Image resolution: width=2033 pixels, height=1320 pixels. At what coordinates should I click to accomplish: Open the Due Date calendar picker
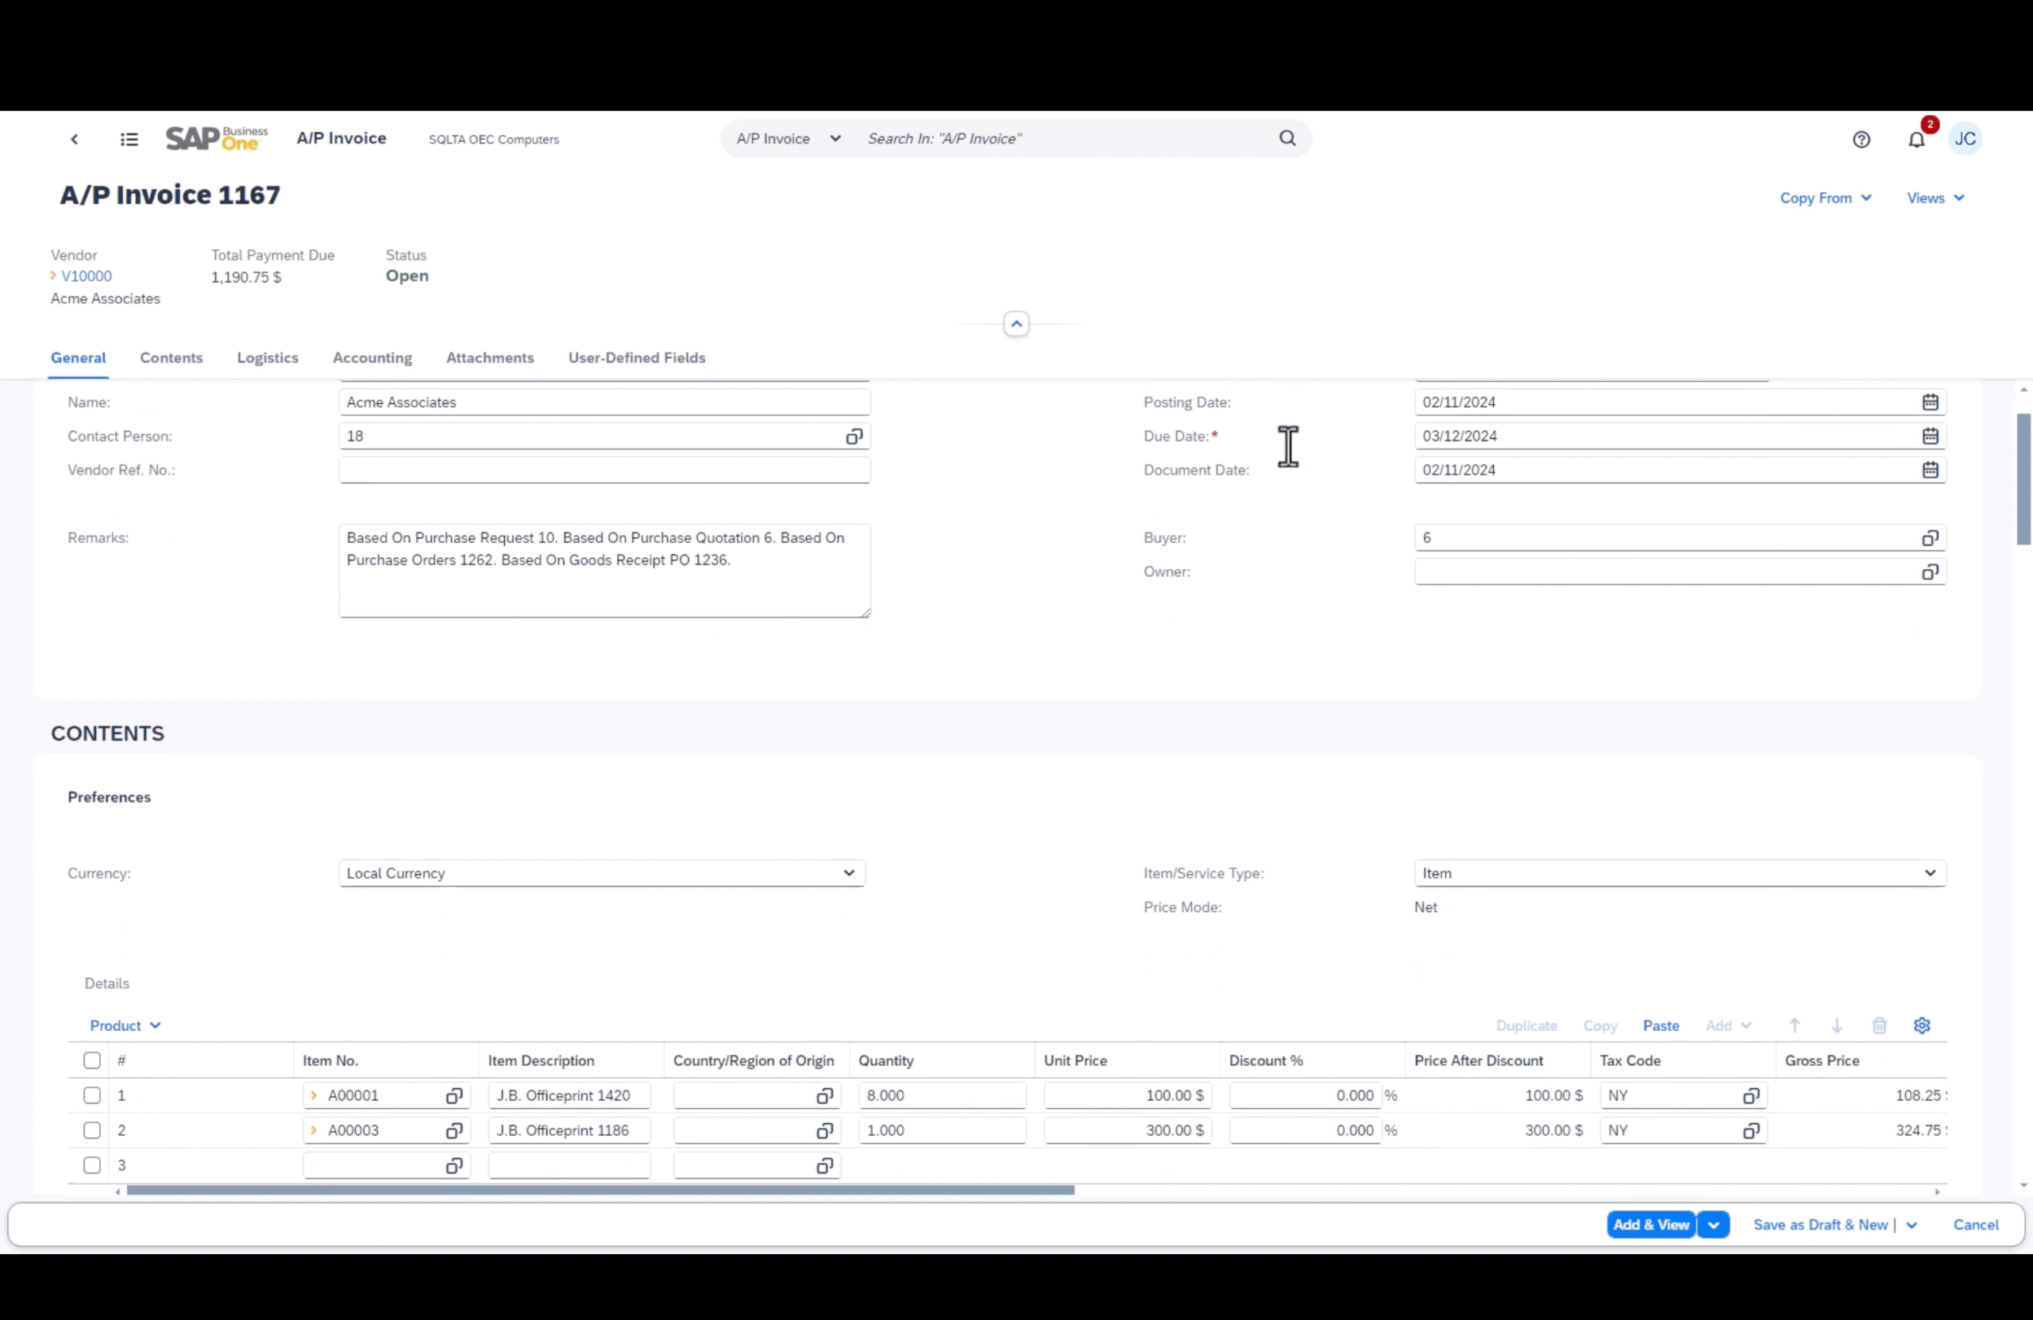(1930, 437)
